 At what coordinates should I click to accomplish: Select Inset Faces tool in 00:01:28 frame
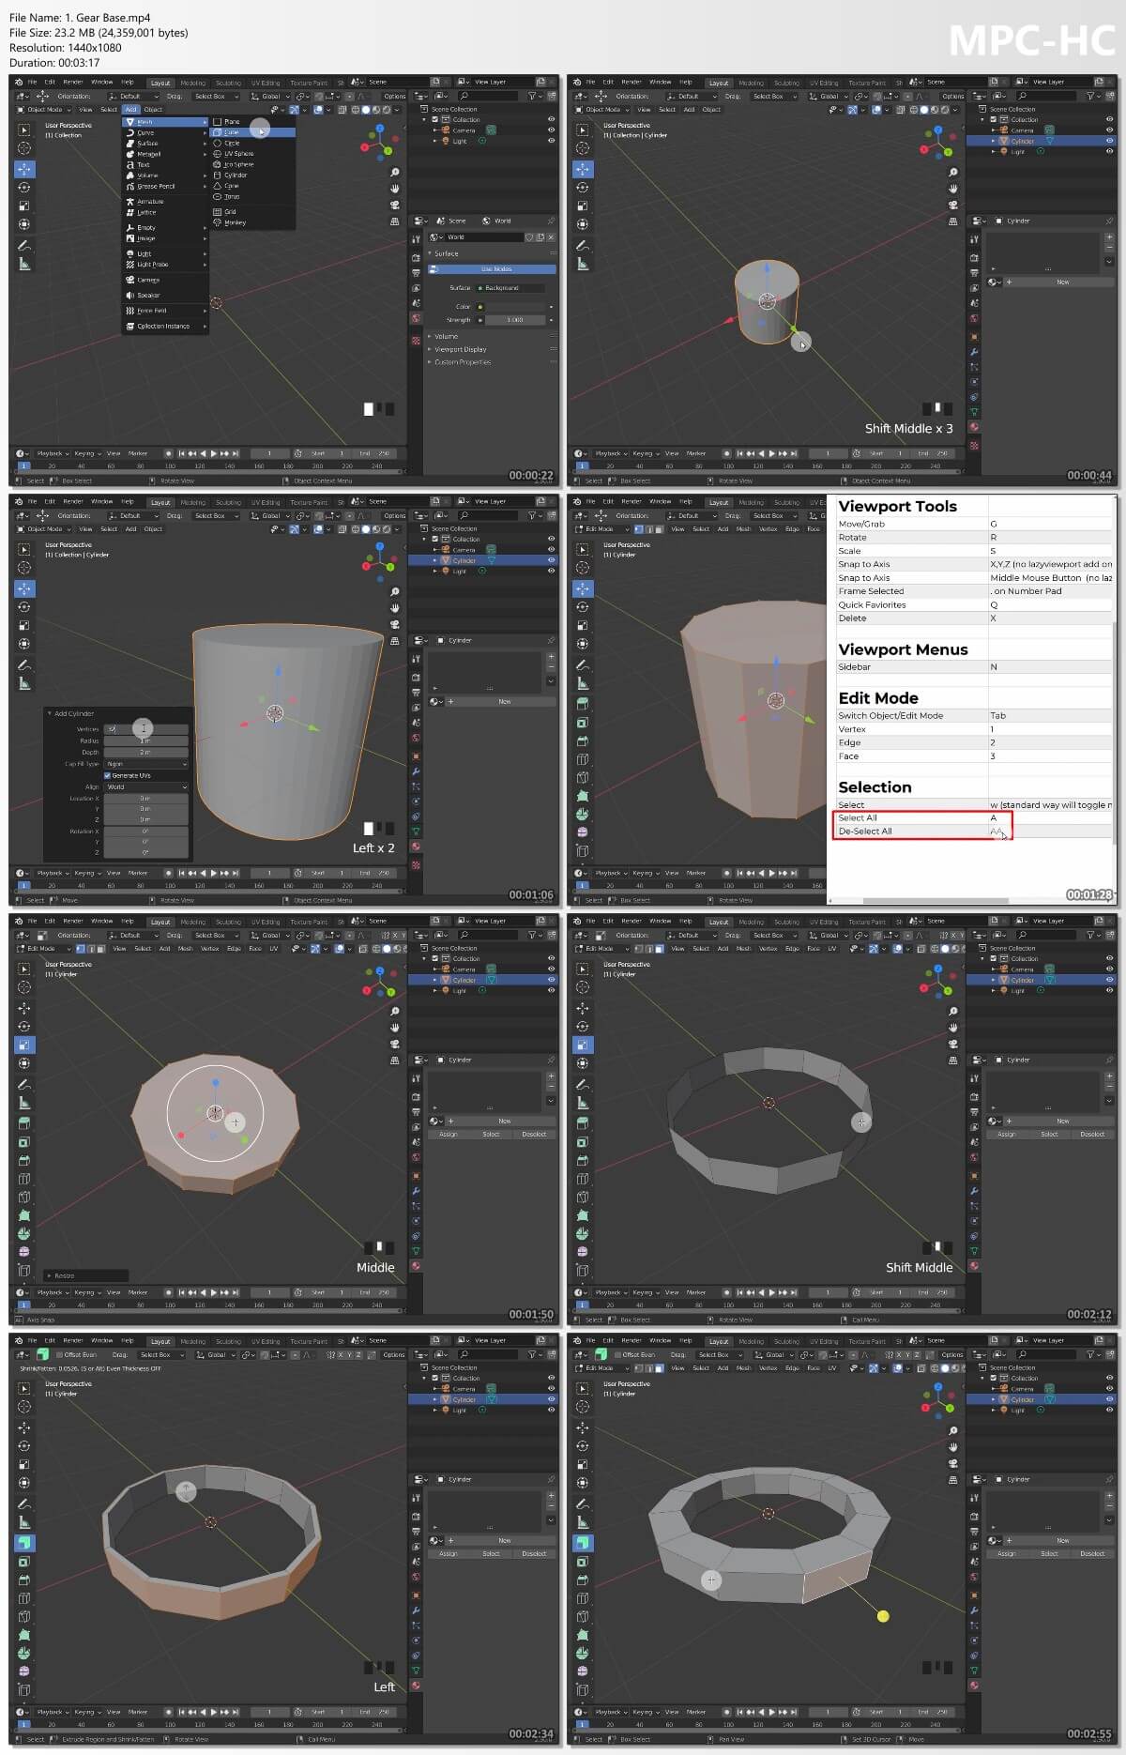point(583,723)
